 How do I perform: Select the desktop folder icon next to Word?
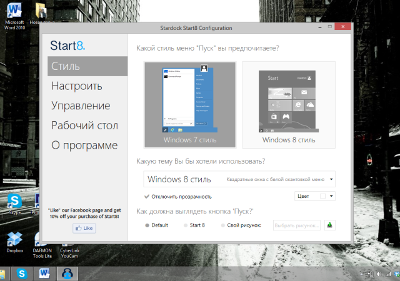tap(41, 12)
